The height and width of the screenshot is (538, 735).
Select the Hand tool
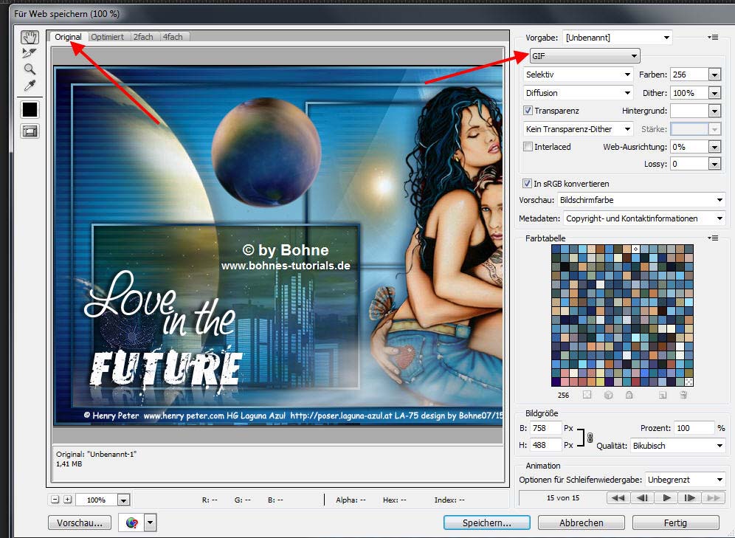30,38
